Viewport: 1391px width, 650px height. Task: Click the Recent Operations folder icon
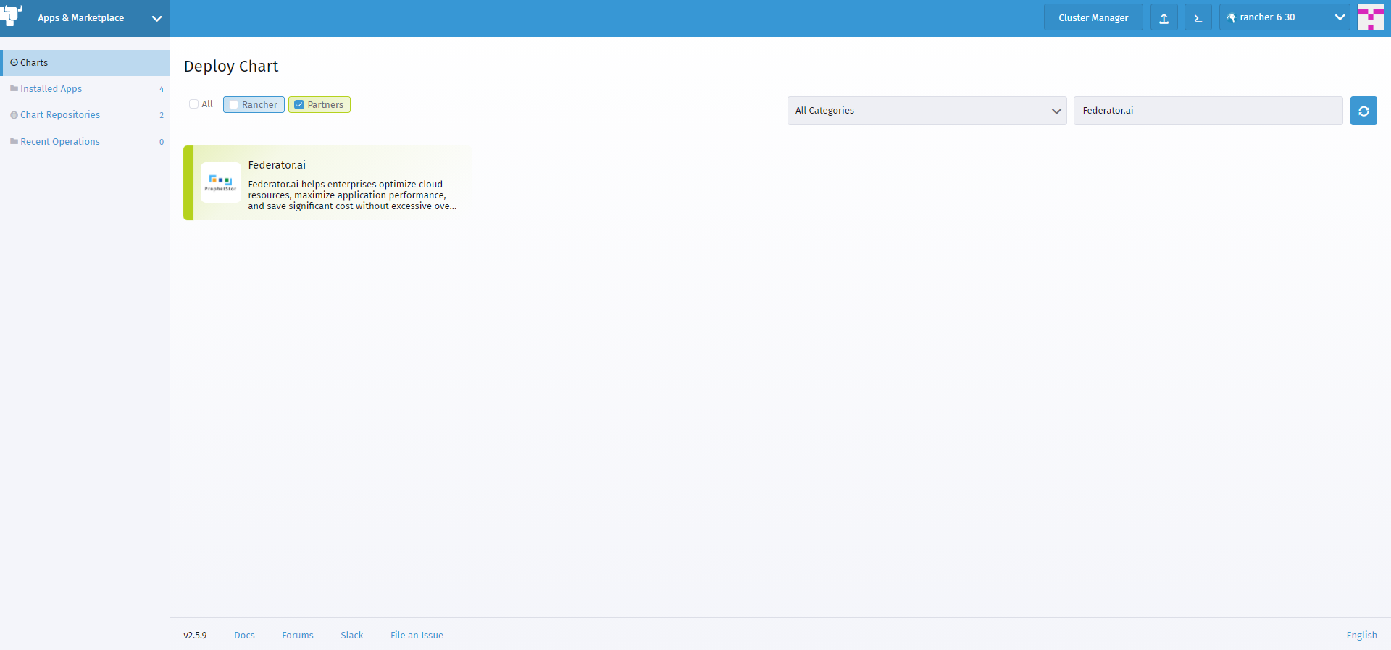point(14,141)
